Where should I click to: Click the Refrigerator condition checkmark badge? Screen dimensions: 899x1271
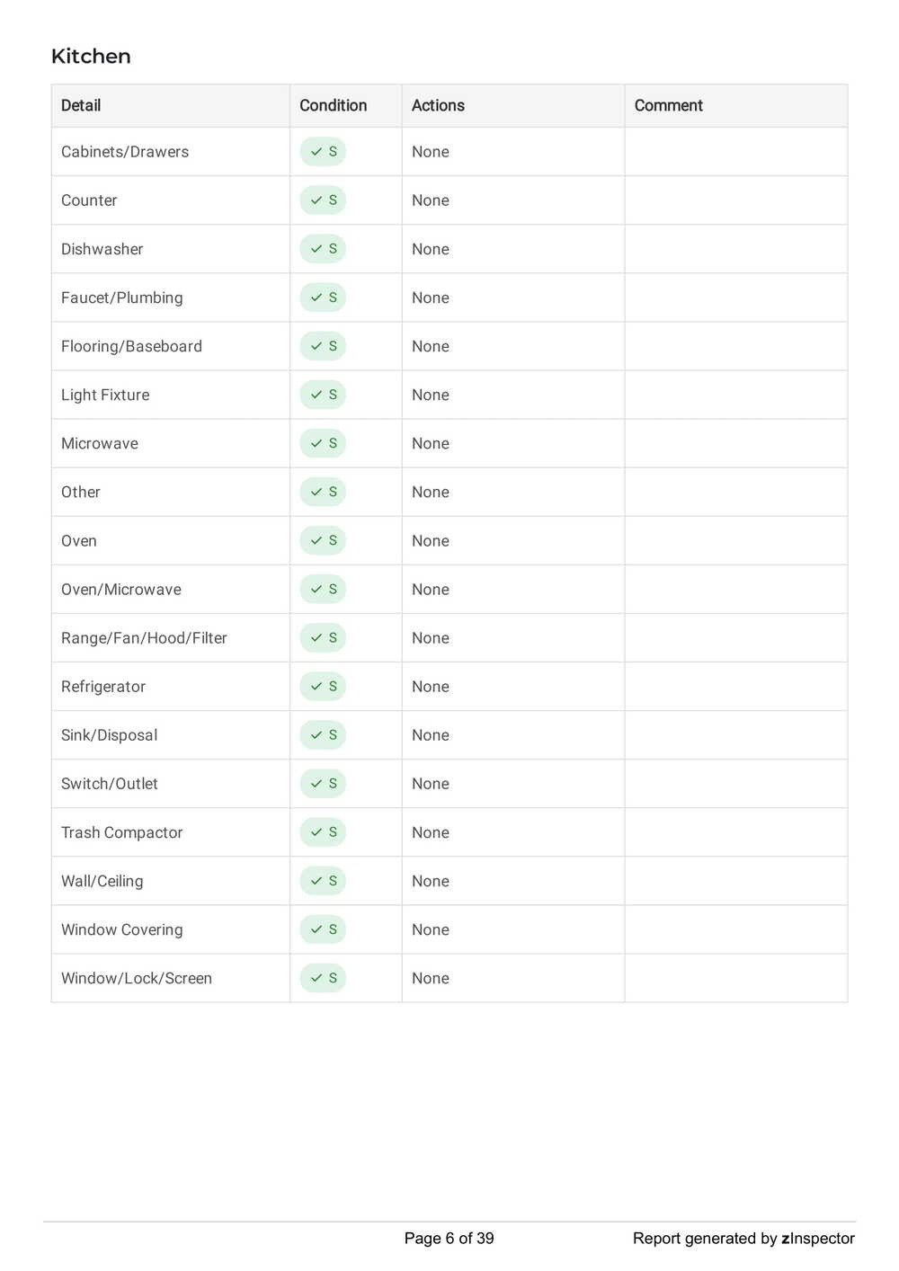tap(323, 687)
